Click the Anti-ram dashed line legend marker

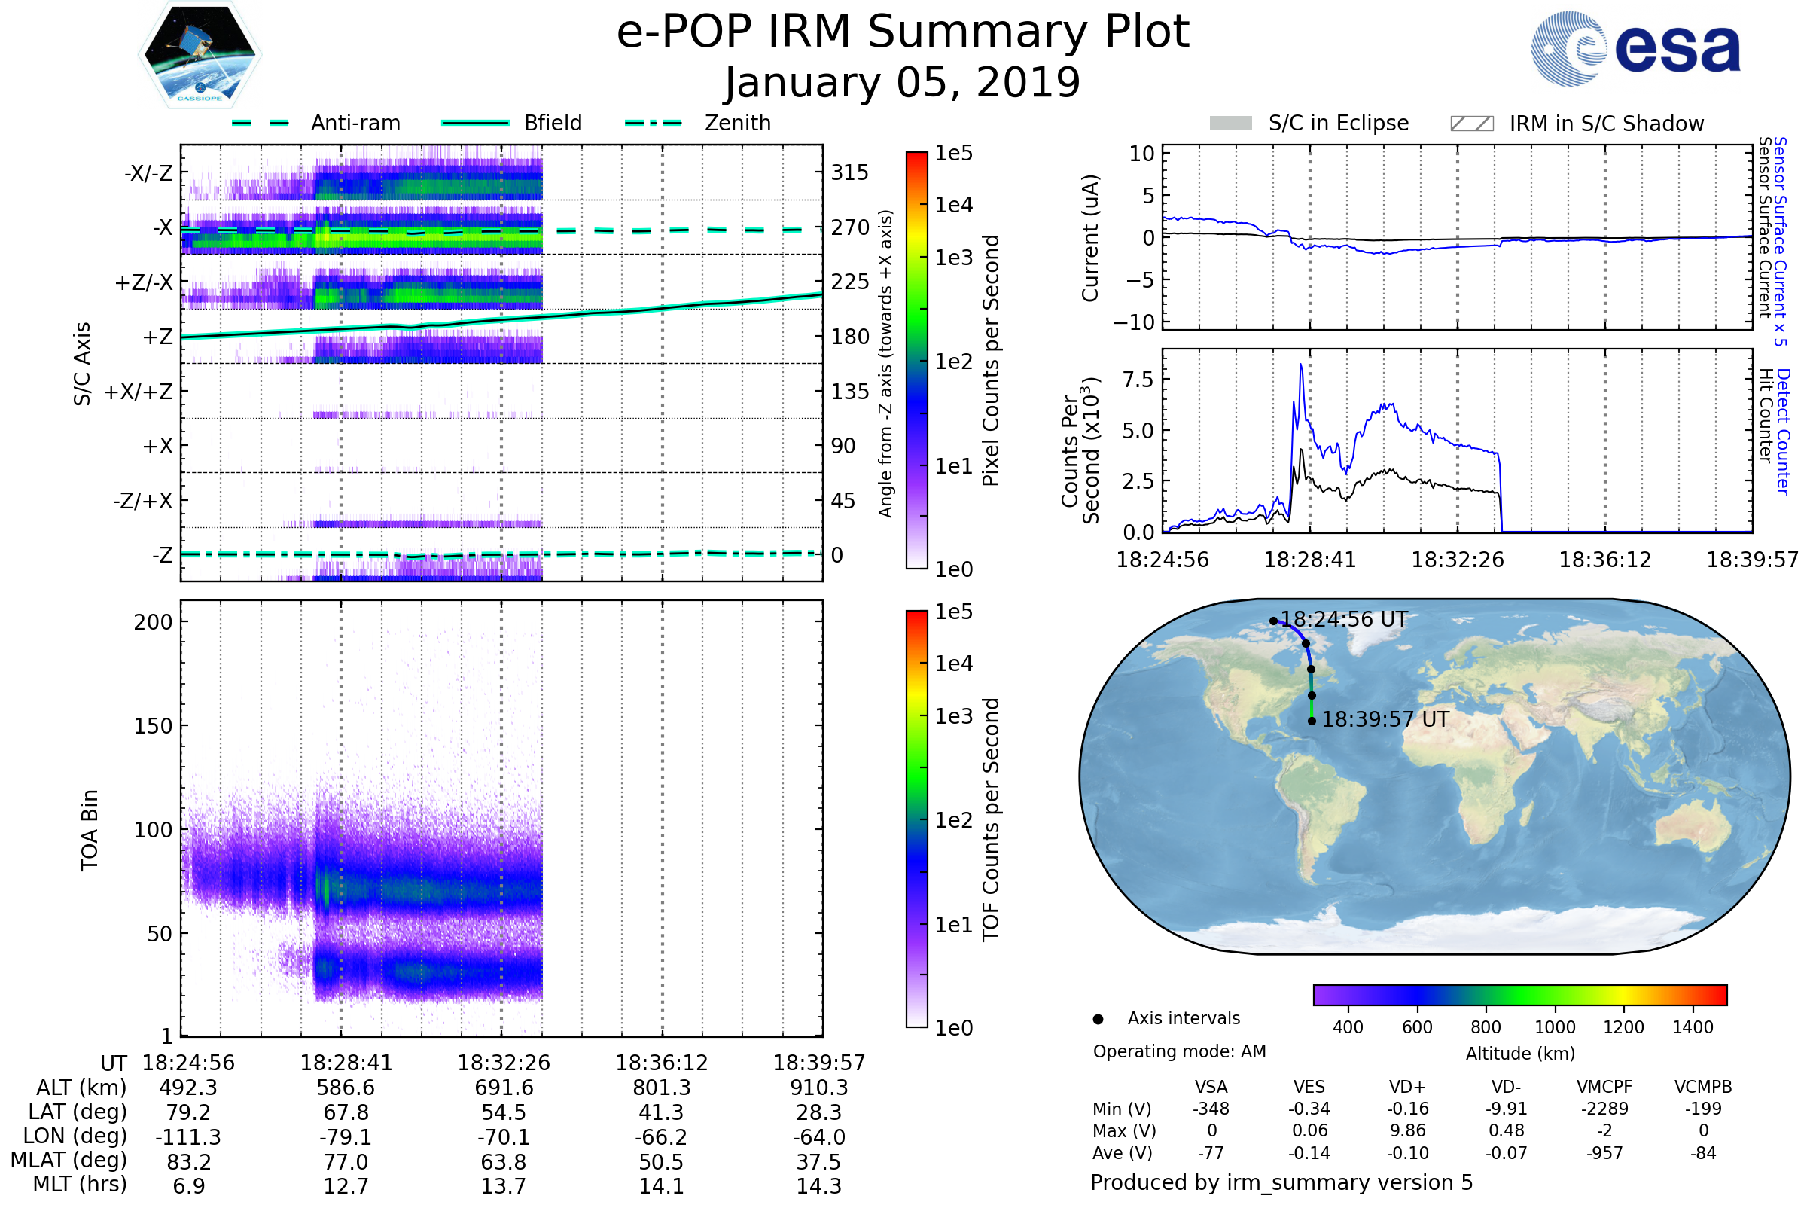[x=261, y=123]
